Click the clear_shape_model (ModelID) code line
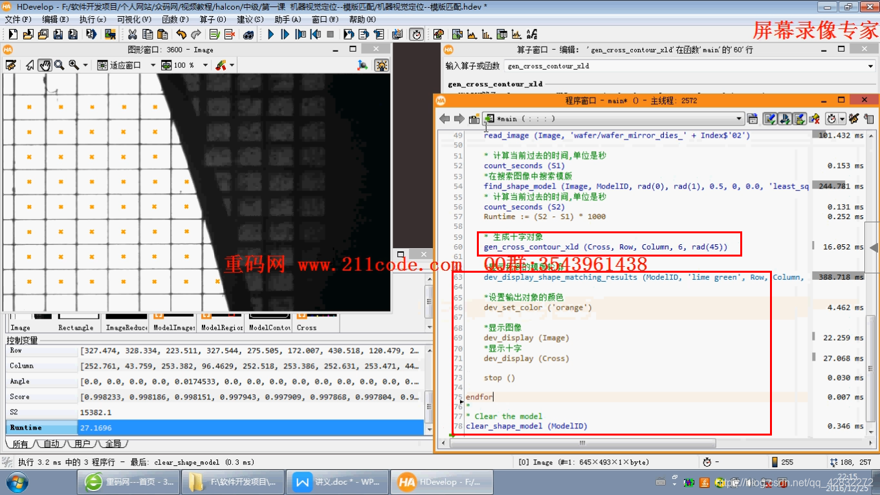Viewport: 880px width, 495px height. [x=527, y=427]
